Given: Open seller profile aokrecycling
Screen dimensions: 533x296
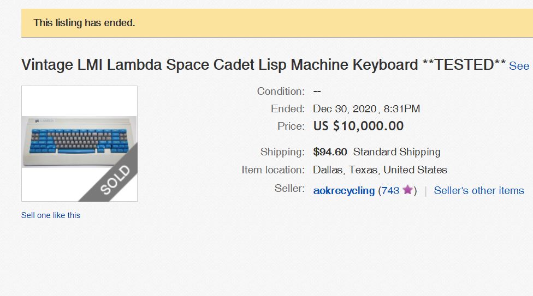Looking at the screenshot, I should (344, 191).
